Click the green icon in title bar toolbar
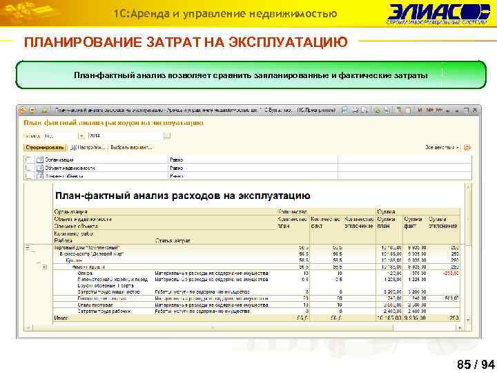Viewport: 497px width, 373px height. (x=377, y=111)
